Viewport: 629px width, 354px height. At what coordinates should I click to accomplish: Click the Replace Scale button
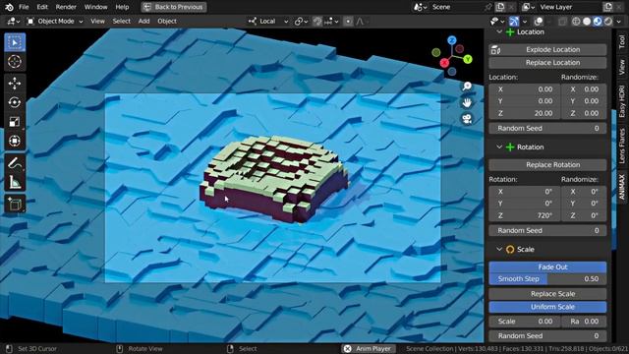[x=547, y=294]
